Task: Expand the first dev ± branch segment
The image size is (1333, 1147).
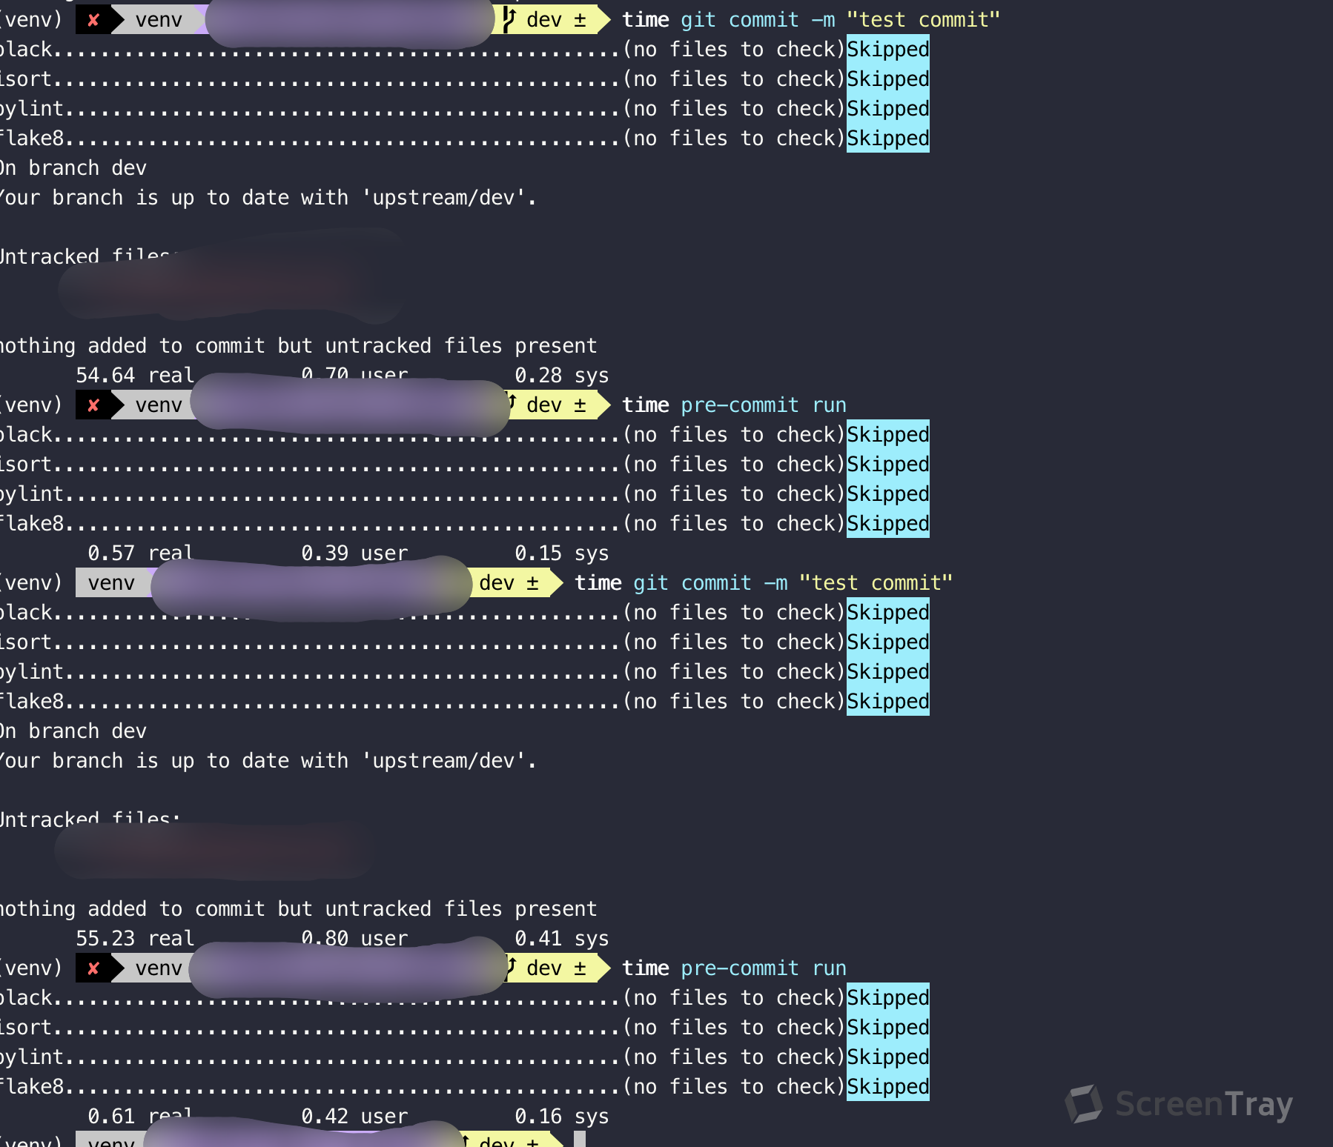Action: (552, 20)
